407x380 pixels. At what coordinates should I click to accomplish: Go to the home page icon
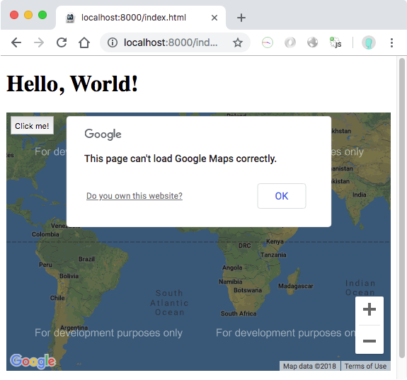pyautogui.click(x=84, y=42)
